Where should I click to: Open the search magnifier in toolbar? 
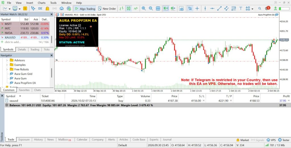coord(260,8)
